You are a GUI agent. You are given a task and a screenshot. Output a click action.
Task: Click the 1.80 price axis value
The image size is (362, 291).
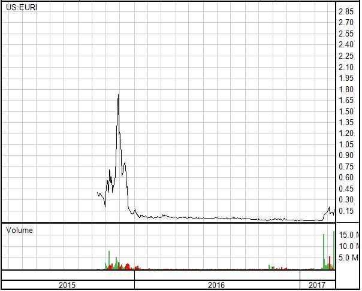point(346,89)
